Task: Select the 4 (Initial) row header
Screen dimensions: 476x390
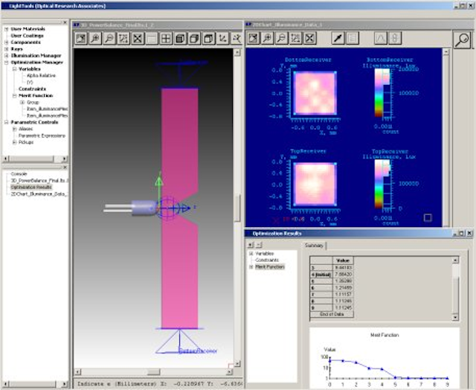Action: (321, 275)
